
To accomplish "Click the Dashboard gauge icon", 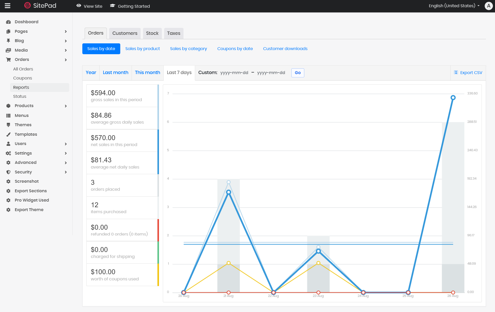I will (8, 22).
